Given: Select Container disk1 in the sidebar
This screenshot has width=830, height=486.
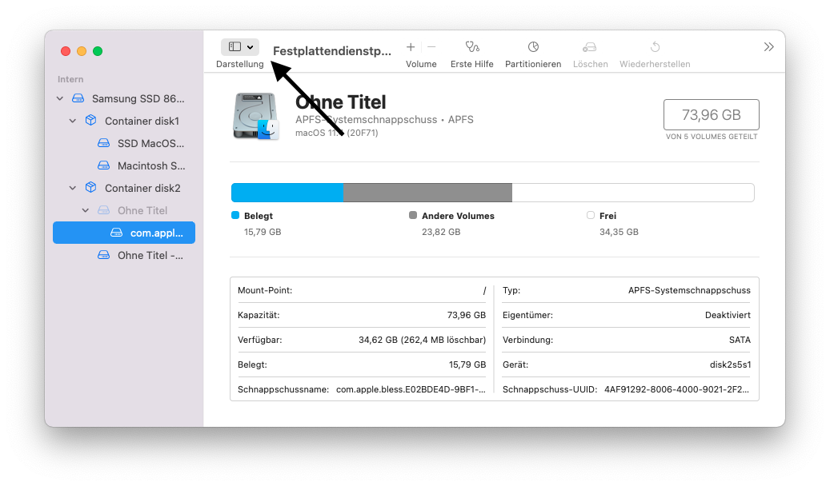Looking at the screenshot, I should coord(124,121).
